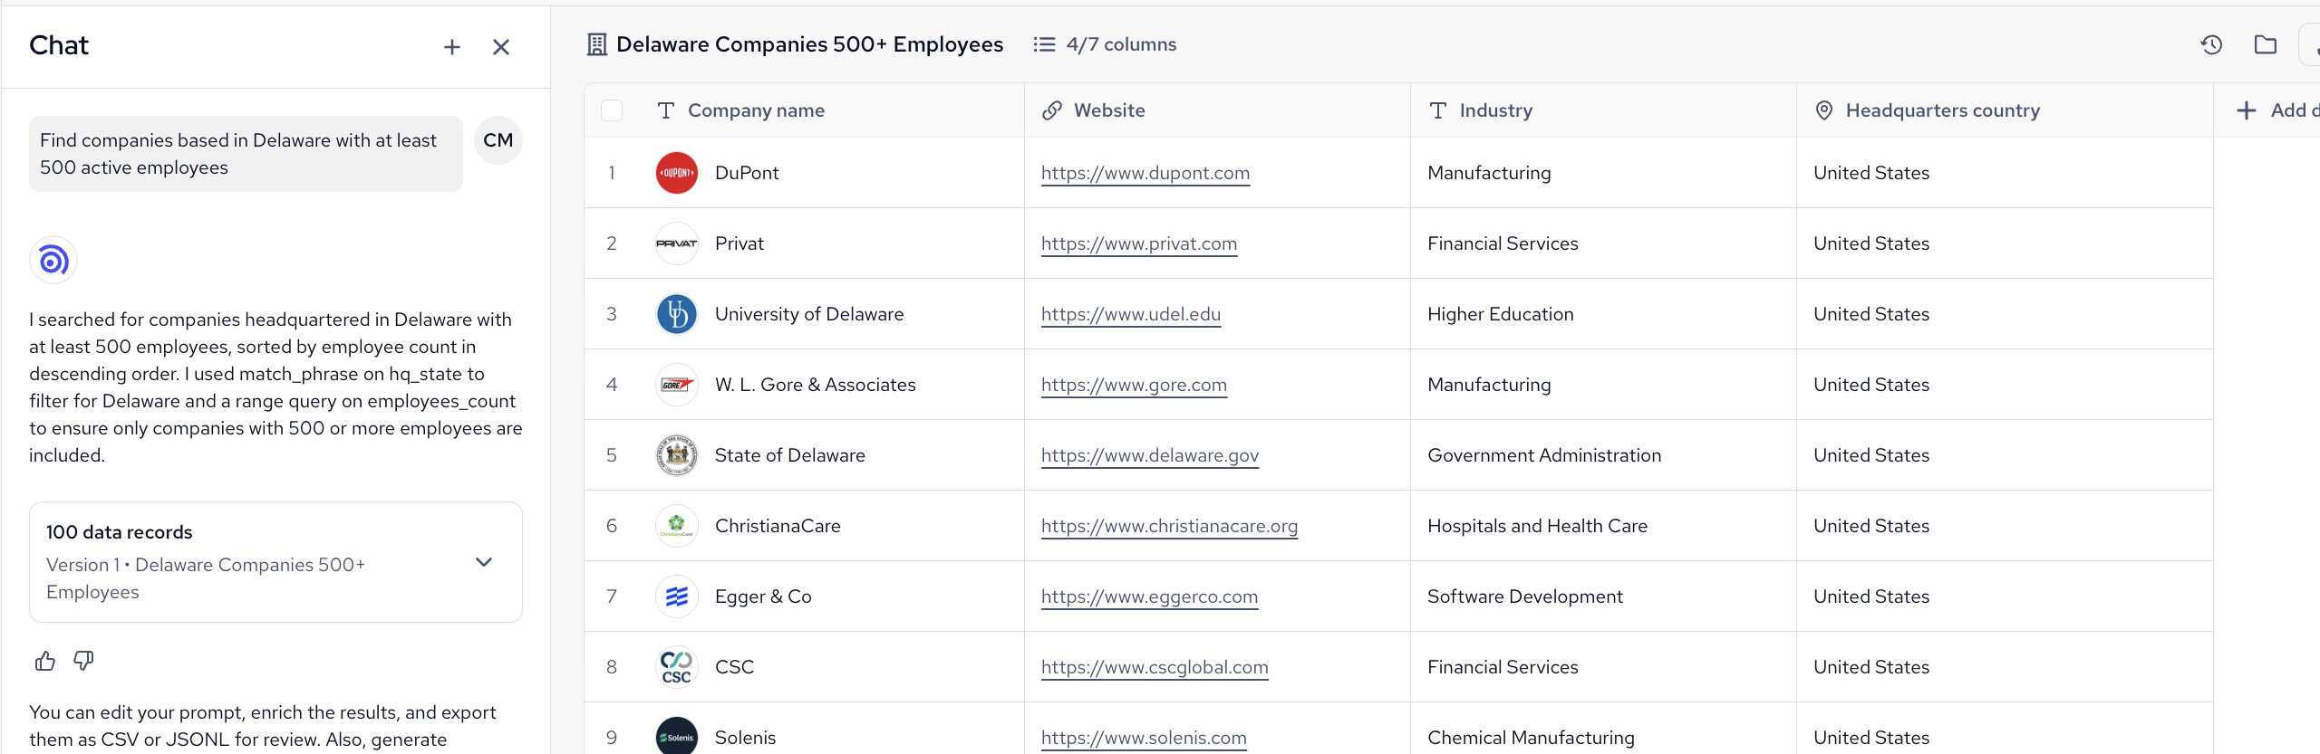Screen dimensions: 2320x754
Task: Click the CM user avatar
Action: [498, 140]
